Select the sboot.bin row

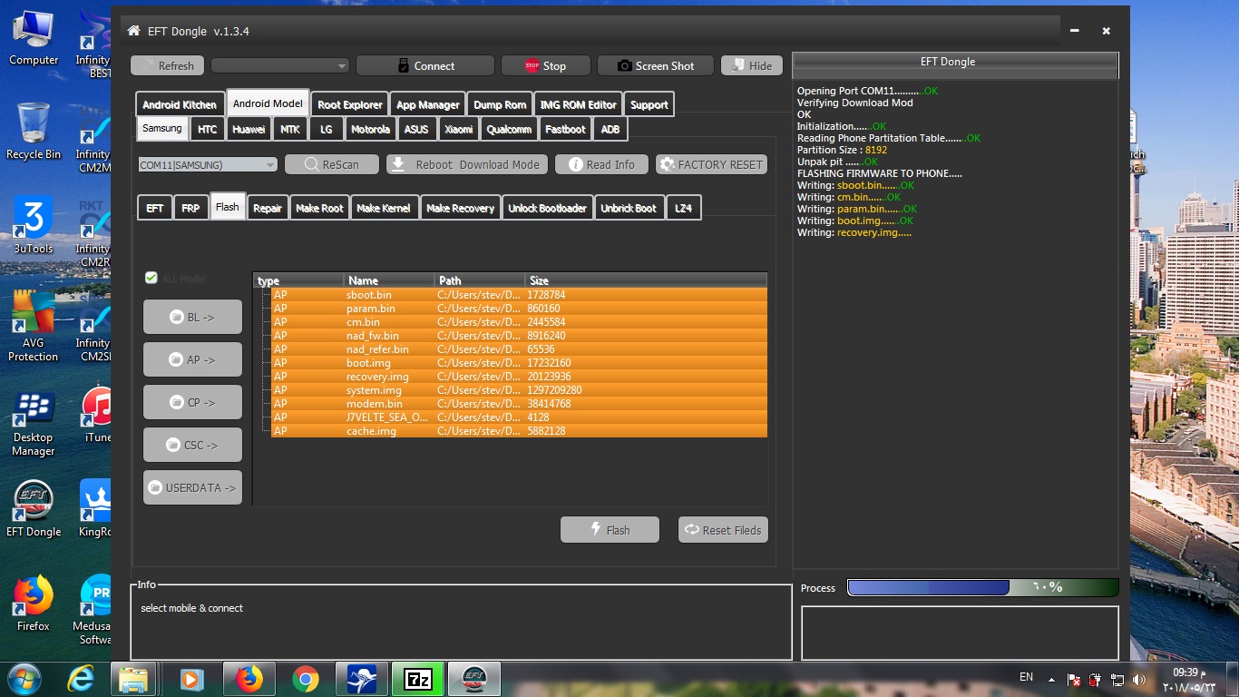[x=519, y=295]
